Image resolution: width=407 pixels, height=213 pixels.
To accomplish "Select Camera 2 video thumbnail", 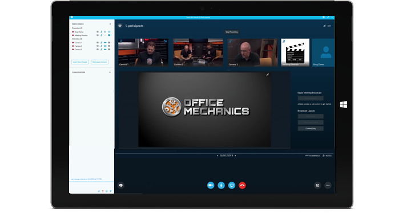I will pos(198,52).
